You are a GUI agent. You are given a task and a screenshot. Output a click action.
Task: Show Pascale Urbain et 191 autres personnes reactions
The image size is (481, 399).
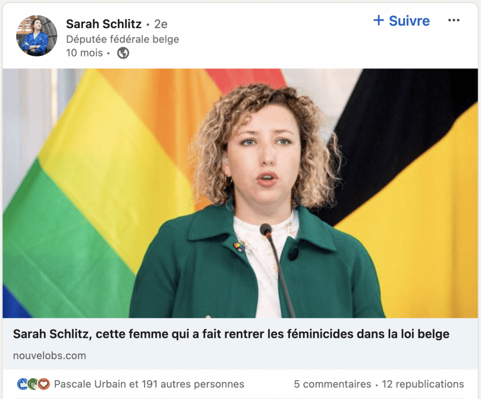click(149, 384)
